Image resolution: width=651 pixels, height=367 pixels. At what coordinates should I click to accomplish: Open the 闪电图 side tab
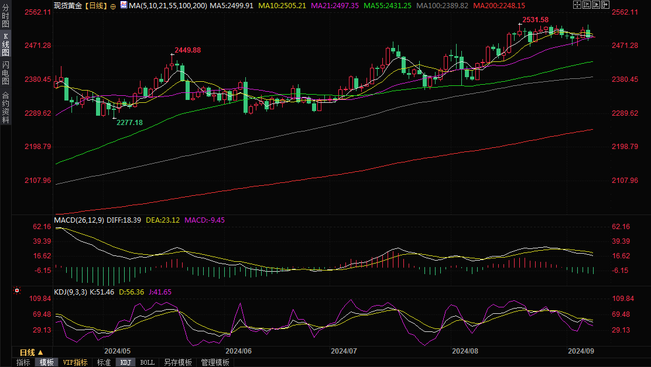5,73
